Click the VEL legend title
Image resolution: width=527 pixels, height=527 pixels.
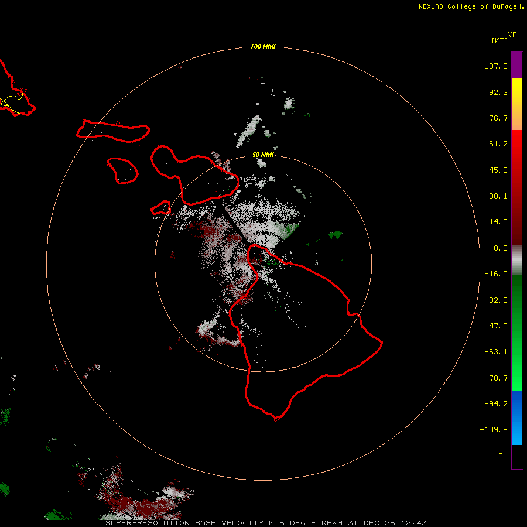coord(514,35)
